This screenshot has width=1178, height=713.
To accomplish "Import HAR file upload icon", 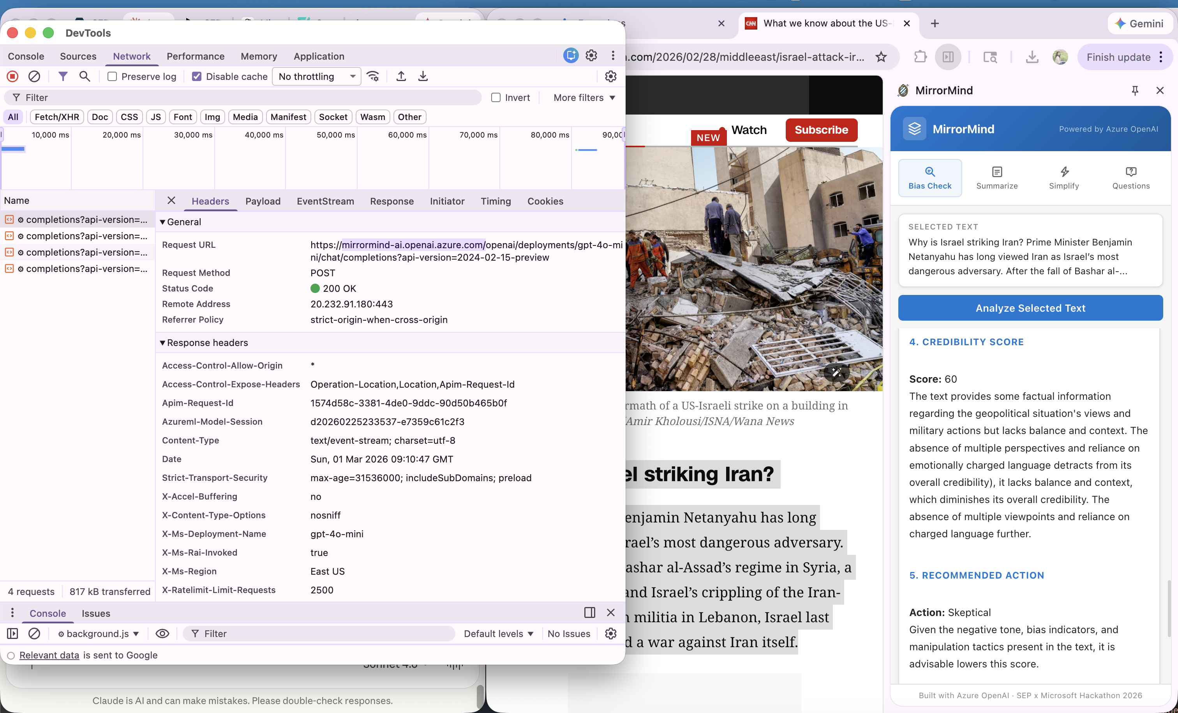I will click(401, 76).
